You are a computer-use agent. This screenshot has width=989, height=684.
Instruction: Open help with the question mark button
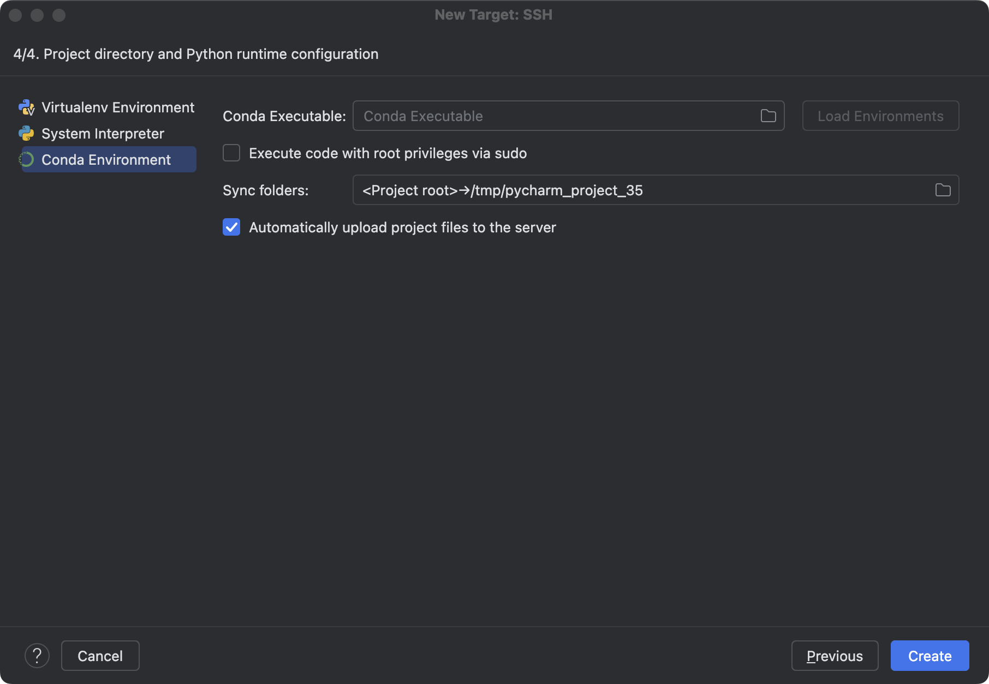click(37, 656)
